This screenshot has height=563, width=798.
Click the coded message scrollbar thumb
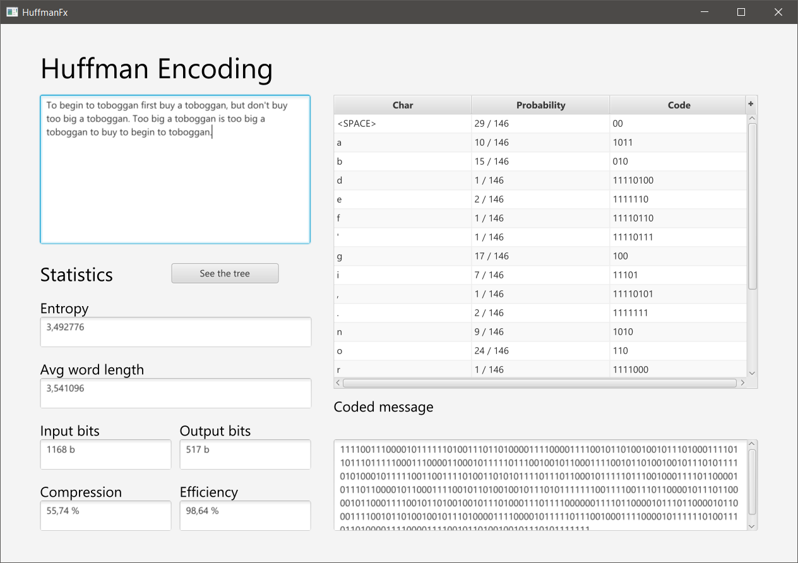coord(752,482)
